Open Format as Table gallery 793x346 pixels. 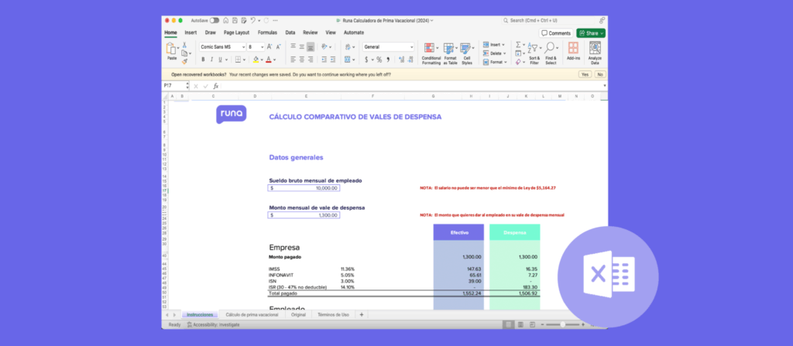pyautogui.click(x=450, y=53)
